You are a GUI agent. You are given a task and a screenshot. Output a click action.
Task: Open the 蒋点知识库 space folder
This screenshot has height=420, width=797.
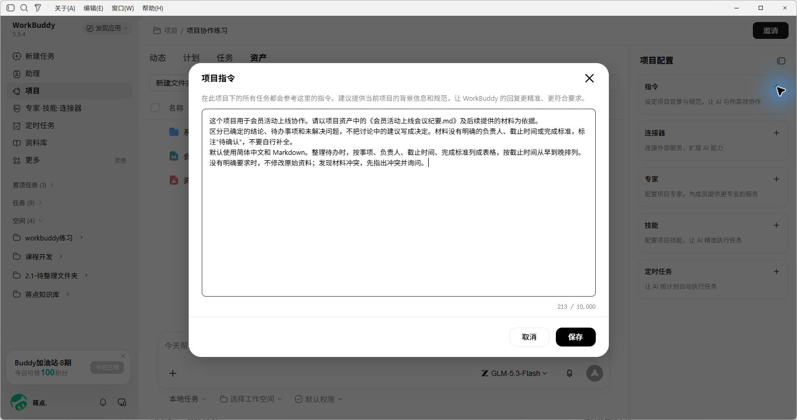[42, 295]
